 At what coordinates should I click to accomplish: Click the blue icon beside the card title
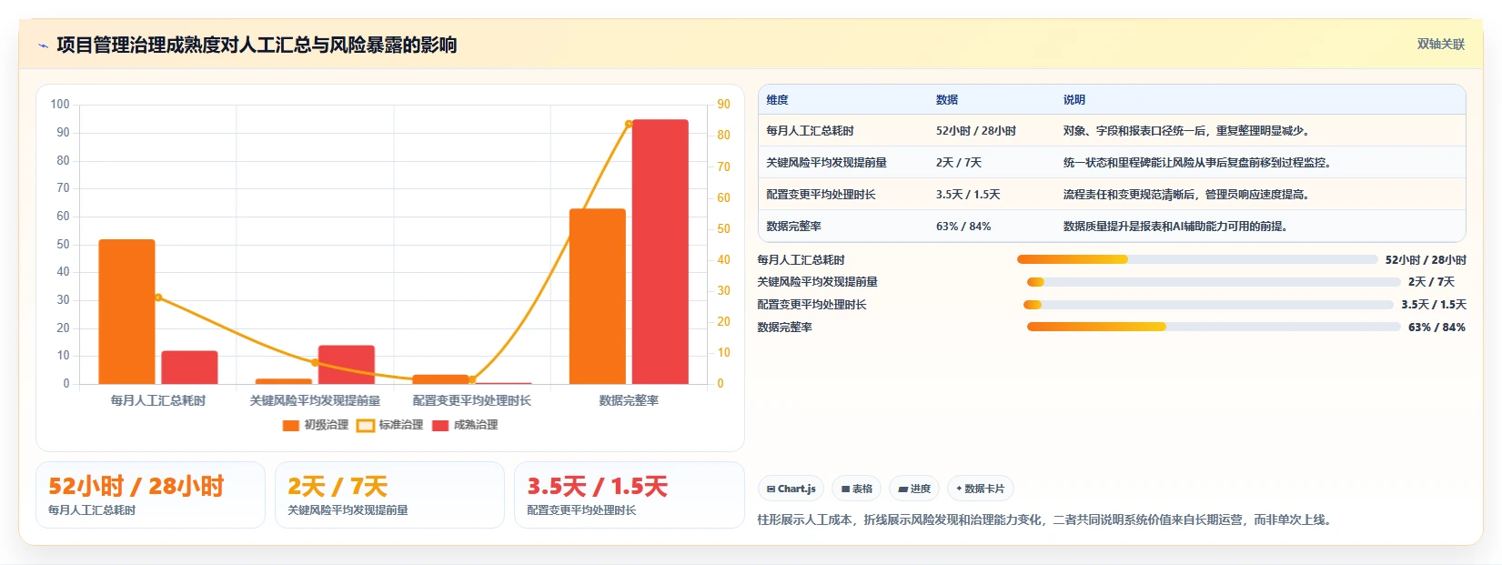(x=43, y=45)
